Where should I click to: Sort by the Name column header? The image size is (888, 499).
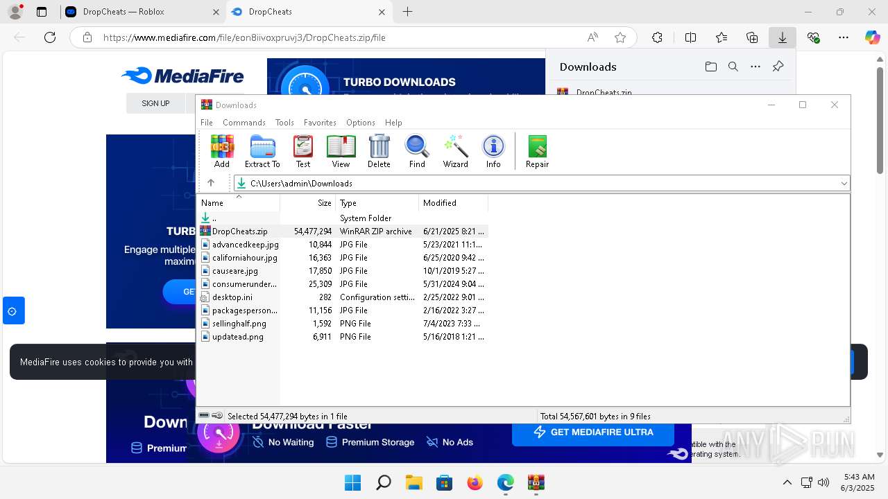239,203
